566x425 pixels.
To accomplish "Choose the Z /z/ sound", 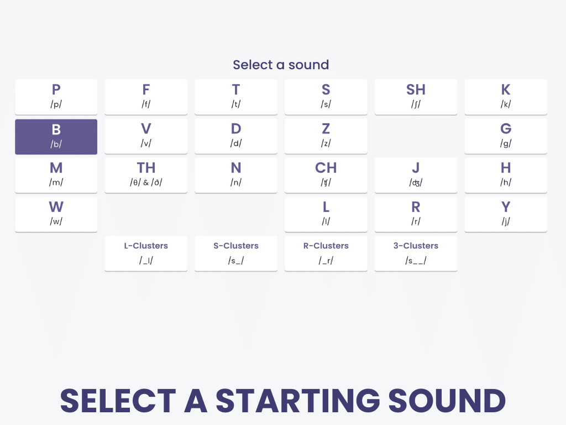I will point(326,136).
